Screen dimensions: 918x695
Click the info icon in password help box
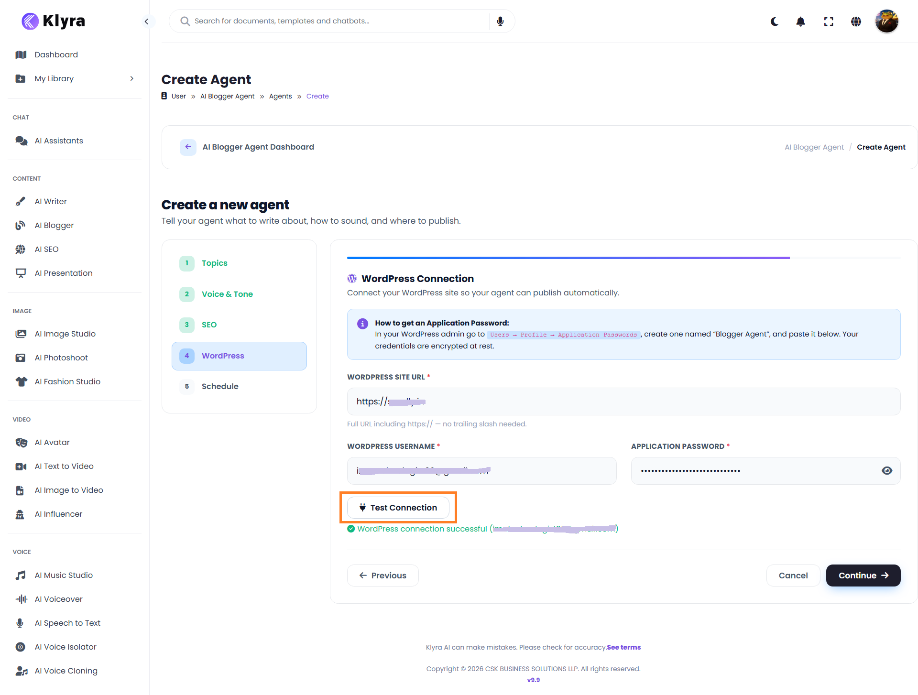click(363, 324)
